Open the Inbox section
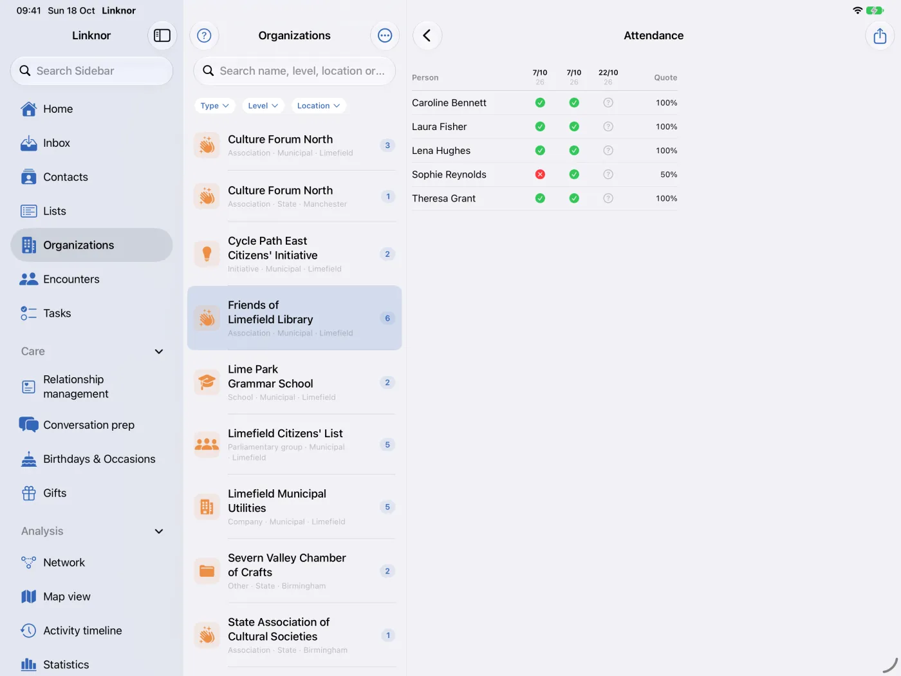The height and width of the screenshot is (676, 901). [91, 143]
